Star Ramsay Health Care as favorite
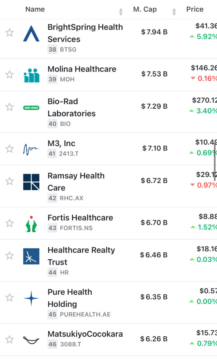 point(9,181)
